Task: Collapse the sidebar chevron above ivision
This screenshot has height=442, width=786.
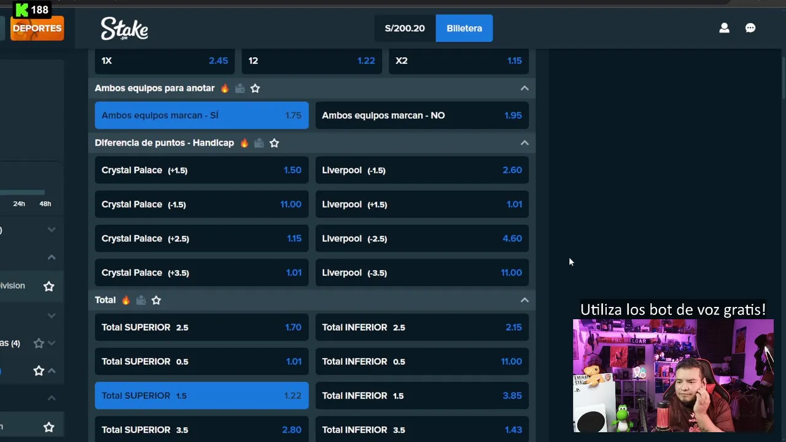Action: click(x=52, y=257)
